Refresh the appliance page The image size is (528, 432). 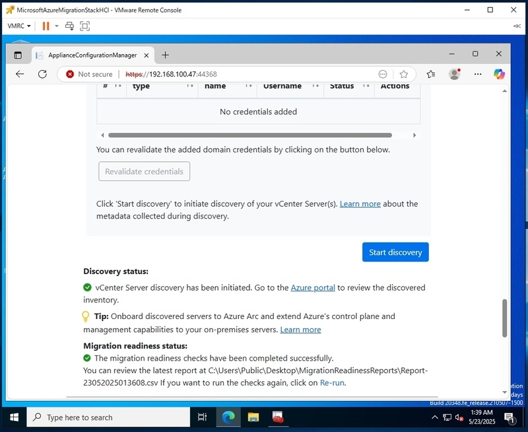[42, 74]
